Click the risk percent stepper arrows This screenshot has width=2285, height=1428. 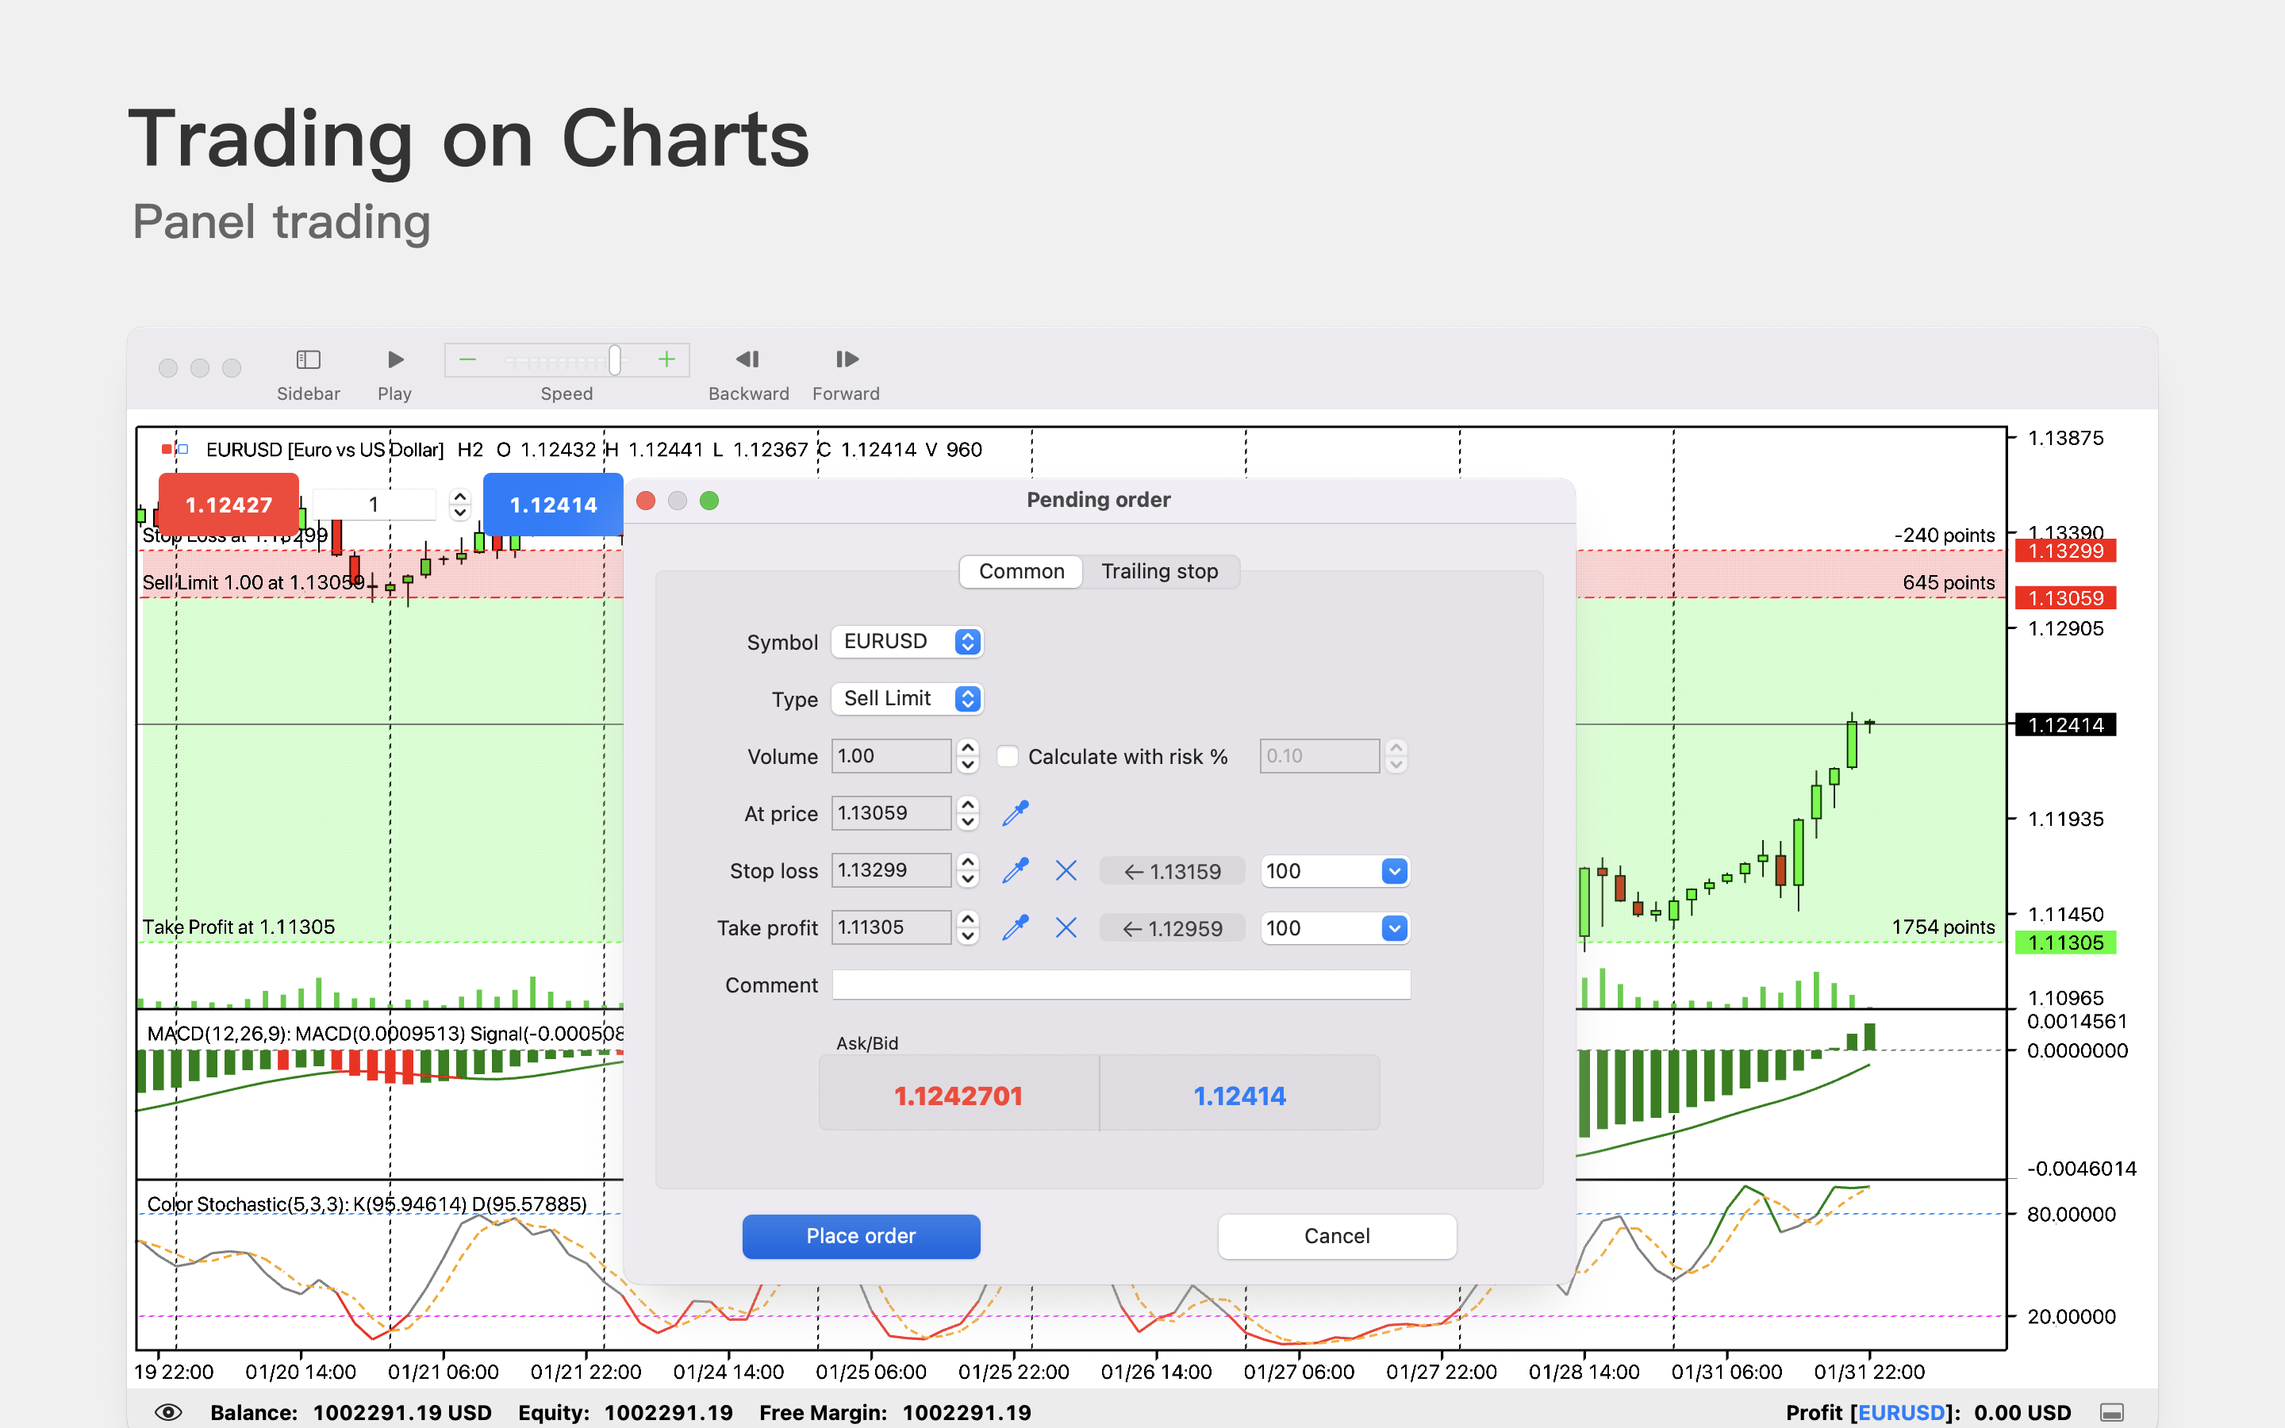point(1396,757)
